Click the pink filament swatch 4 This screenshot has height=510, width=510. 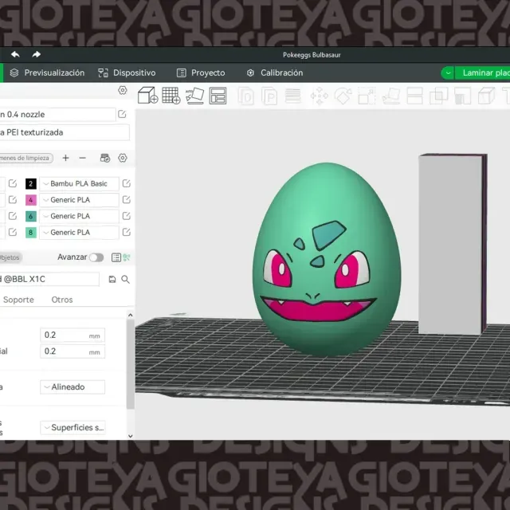[31, 200]
